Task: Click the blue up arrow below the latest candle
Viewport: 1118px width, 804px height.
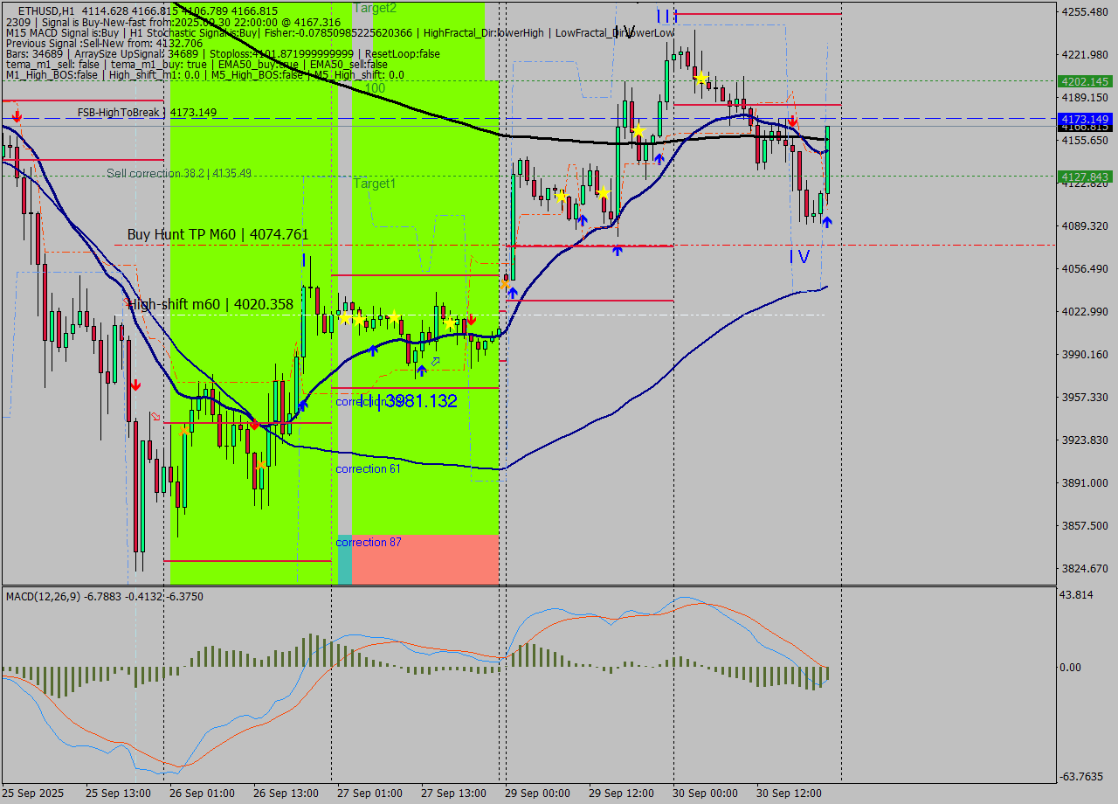Action: click(x=826, y=222)
